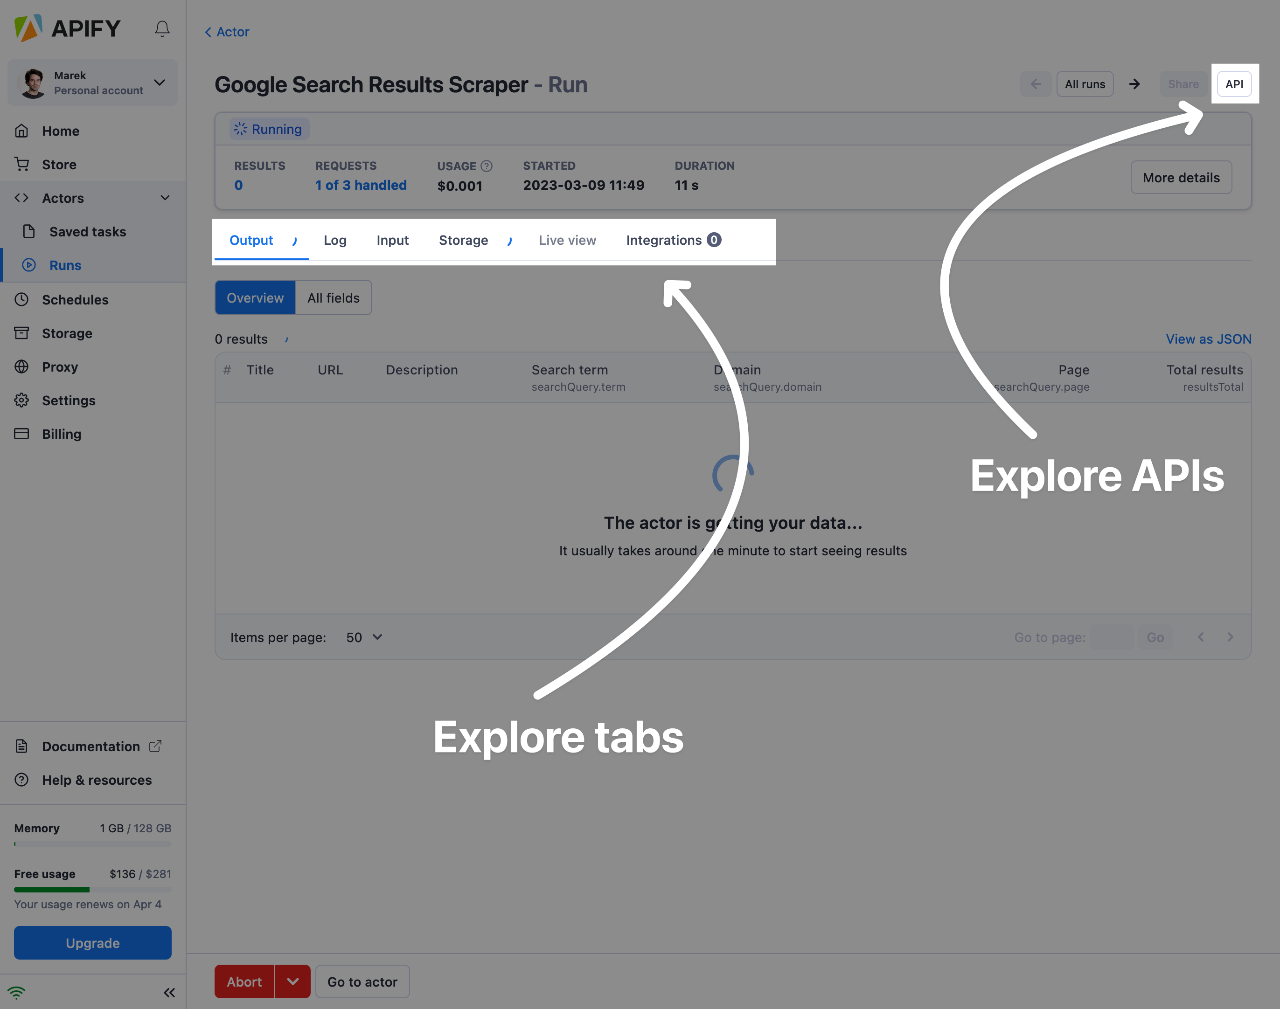Open the Abort options dropdown arrow
The width and height of the screenshot is (1280, 1009).
tap(292, 982)
